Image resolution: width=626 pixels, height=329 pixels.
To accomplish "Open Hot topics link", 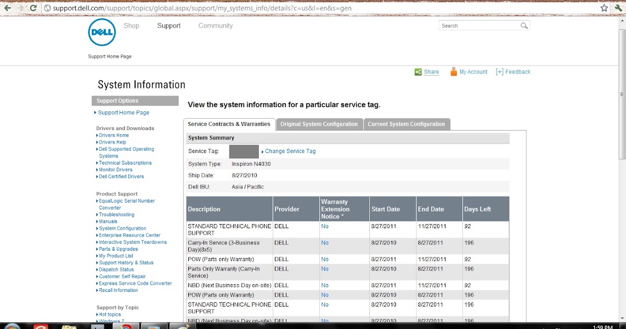I will (x=110, y=314).
